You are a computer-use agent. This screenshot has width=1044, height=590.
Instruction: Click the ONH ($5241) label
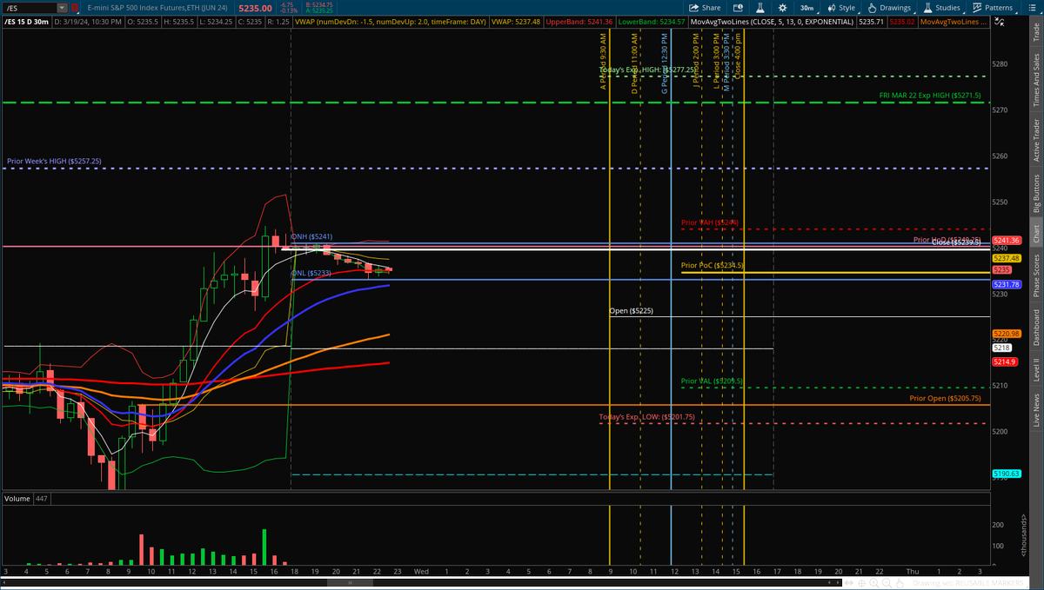click(311, 236)
